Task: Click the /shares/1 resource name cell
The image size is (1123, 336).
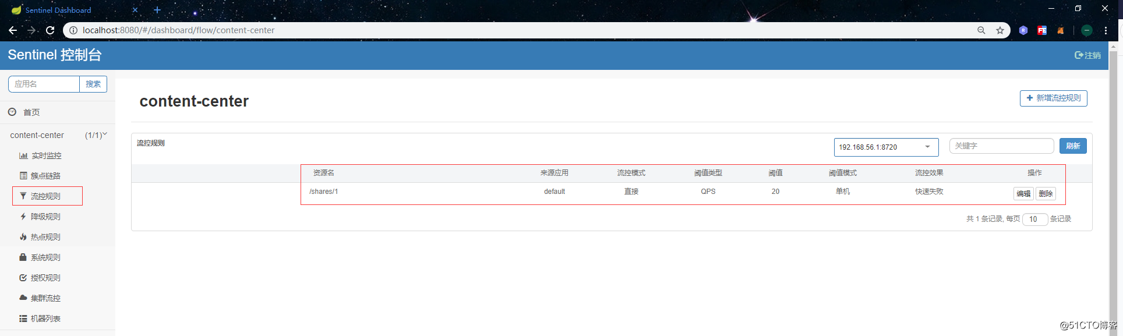Action: point(324,192)
